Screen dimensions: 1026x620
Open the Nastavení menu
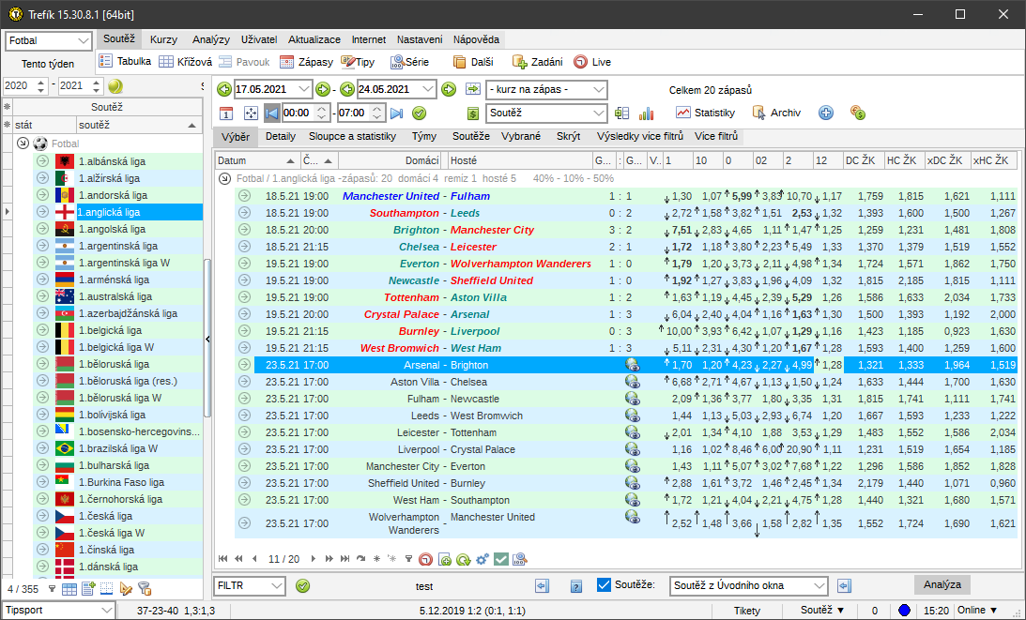[x=420, y=39]
